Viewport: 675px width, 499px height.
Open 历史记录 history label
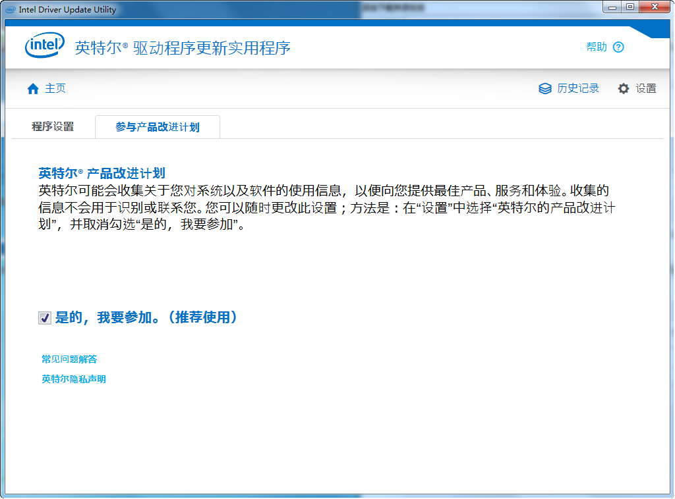coord(577,89)
